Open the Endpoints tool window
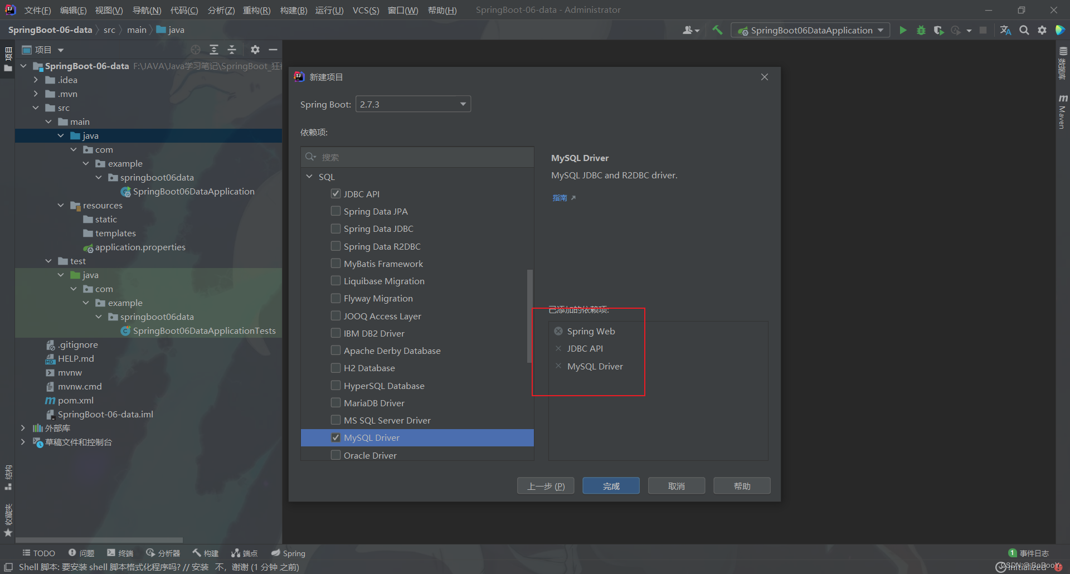 244,553
